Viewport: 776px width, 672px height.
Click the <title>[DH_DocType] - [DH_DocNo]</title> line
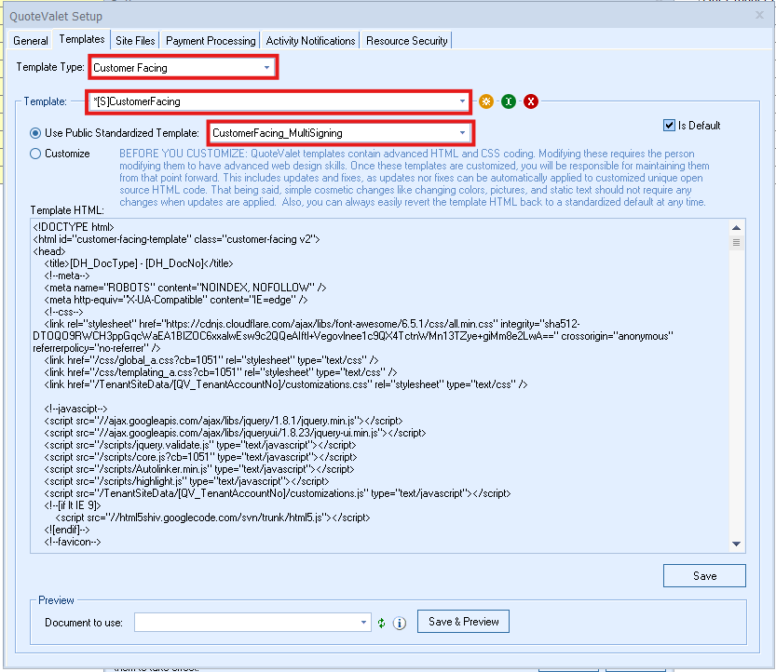139,263
